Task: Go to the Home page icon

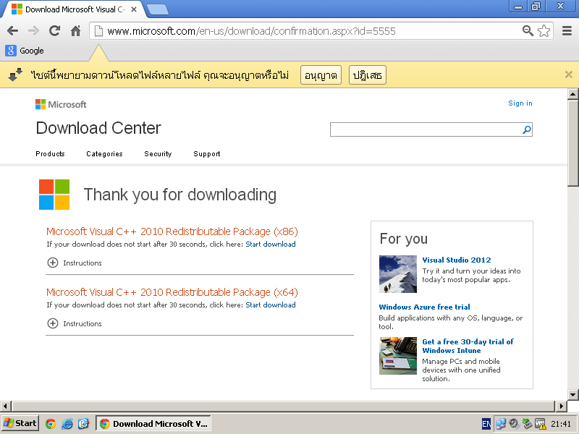Action: (76, 31)
